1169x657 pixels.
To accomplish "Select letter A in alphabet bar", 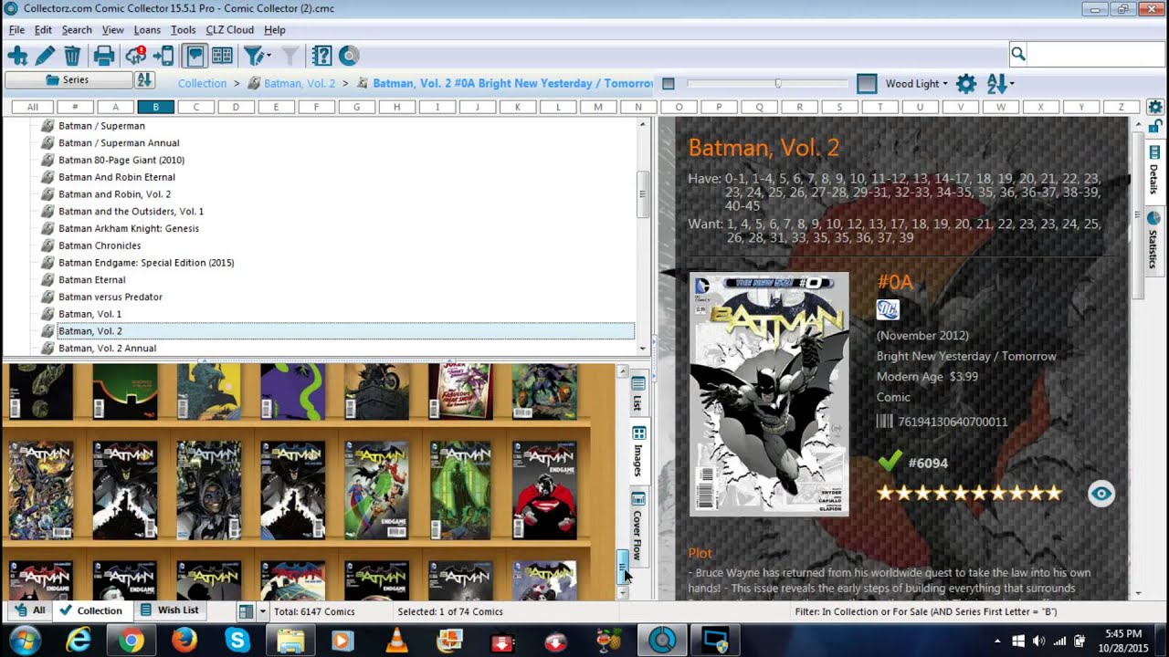I will coord(115,107).
